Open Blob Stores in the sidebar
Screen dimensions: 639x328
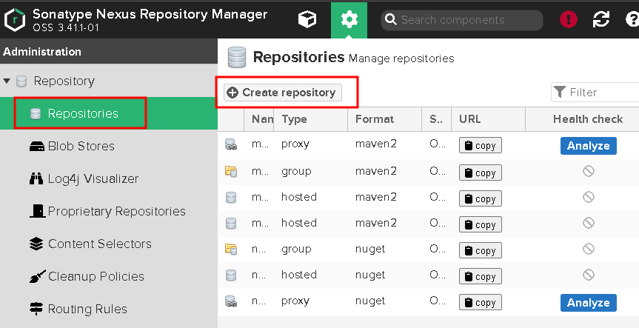tap(109, 146)
